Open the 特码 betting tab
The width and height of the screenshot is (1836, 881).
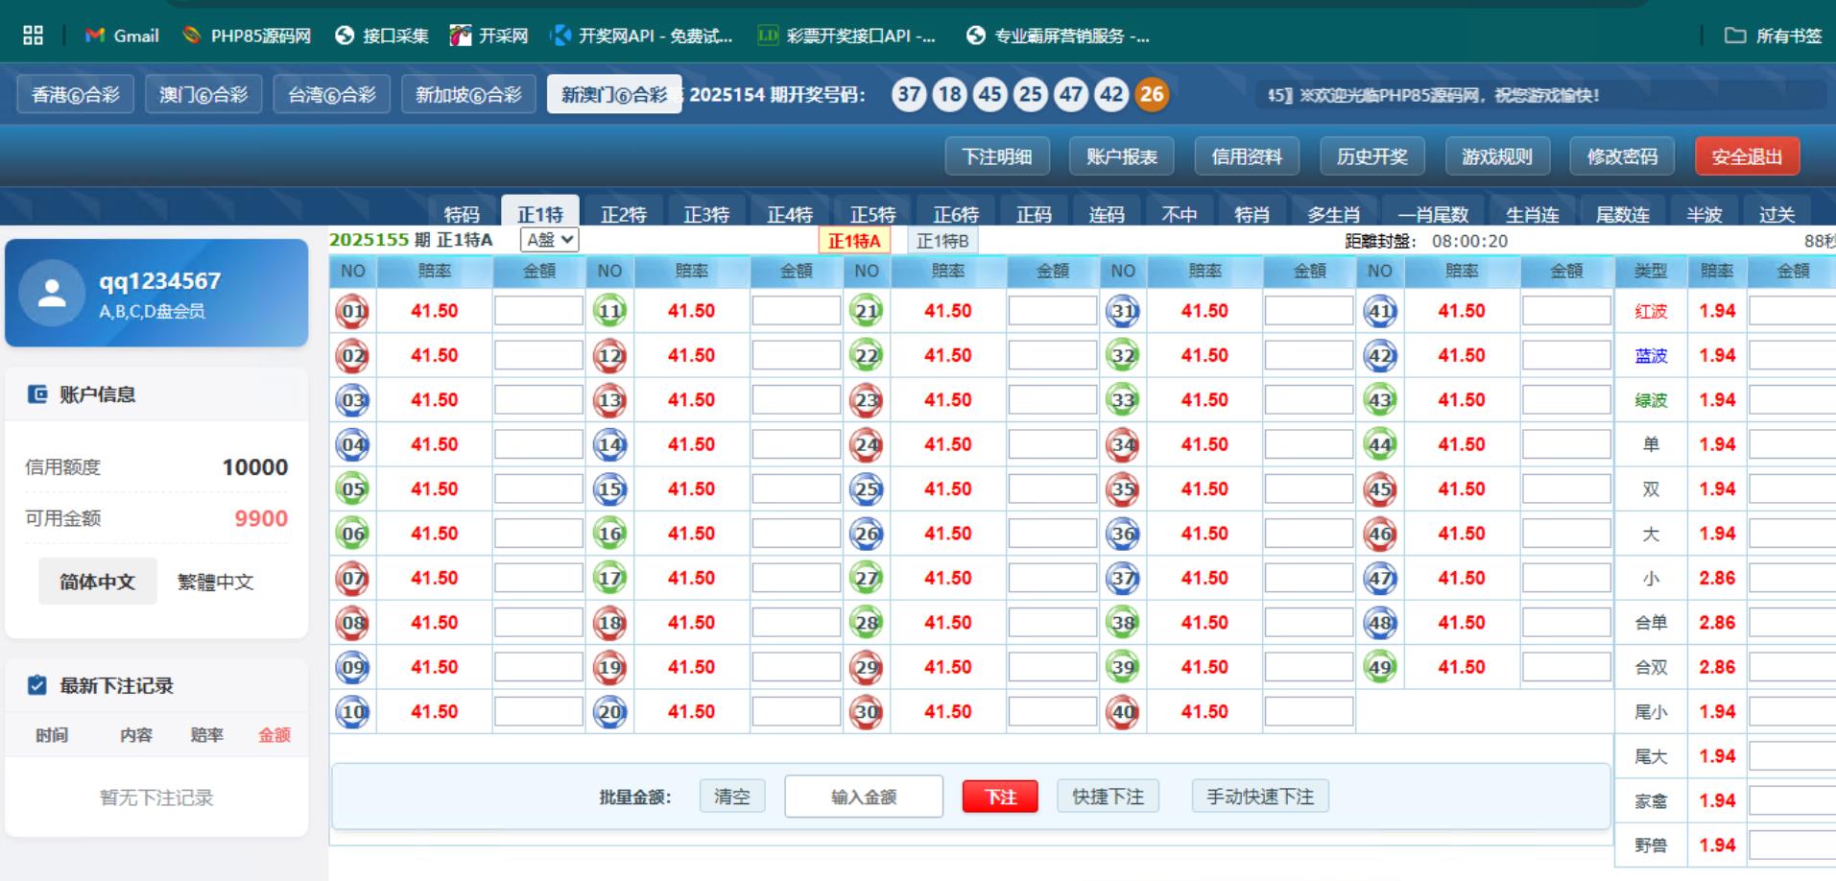pyautogui.click(x=461, y=214)
